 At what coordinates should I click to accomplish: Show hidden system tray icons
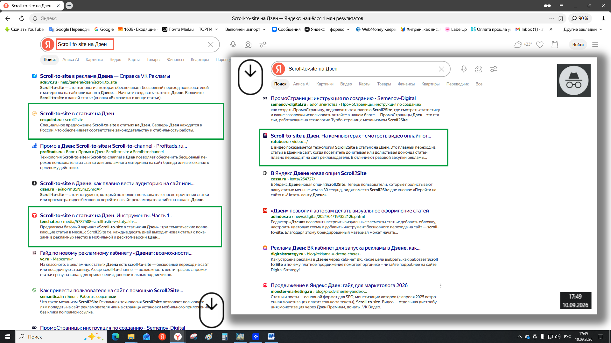click(x=519, y=337)
